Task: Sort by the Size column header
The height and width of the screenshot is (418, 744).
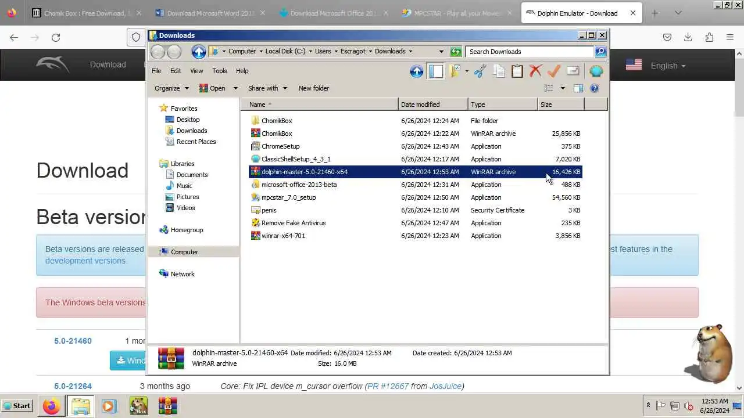Action: (x=561, y=105)
